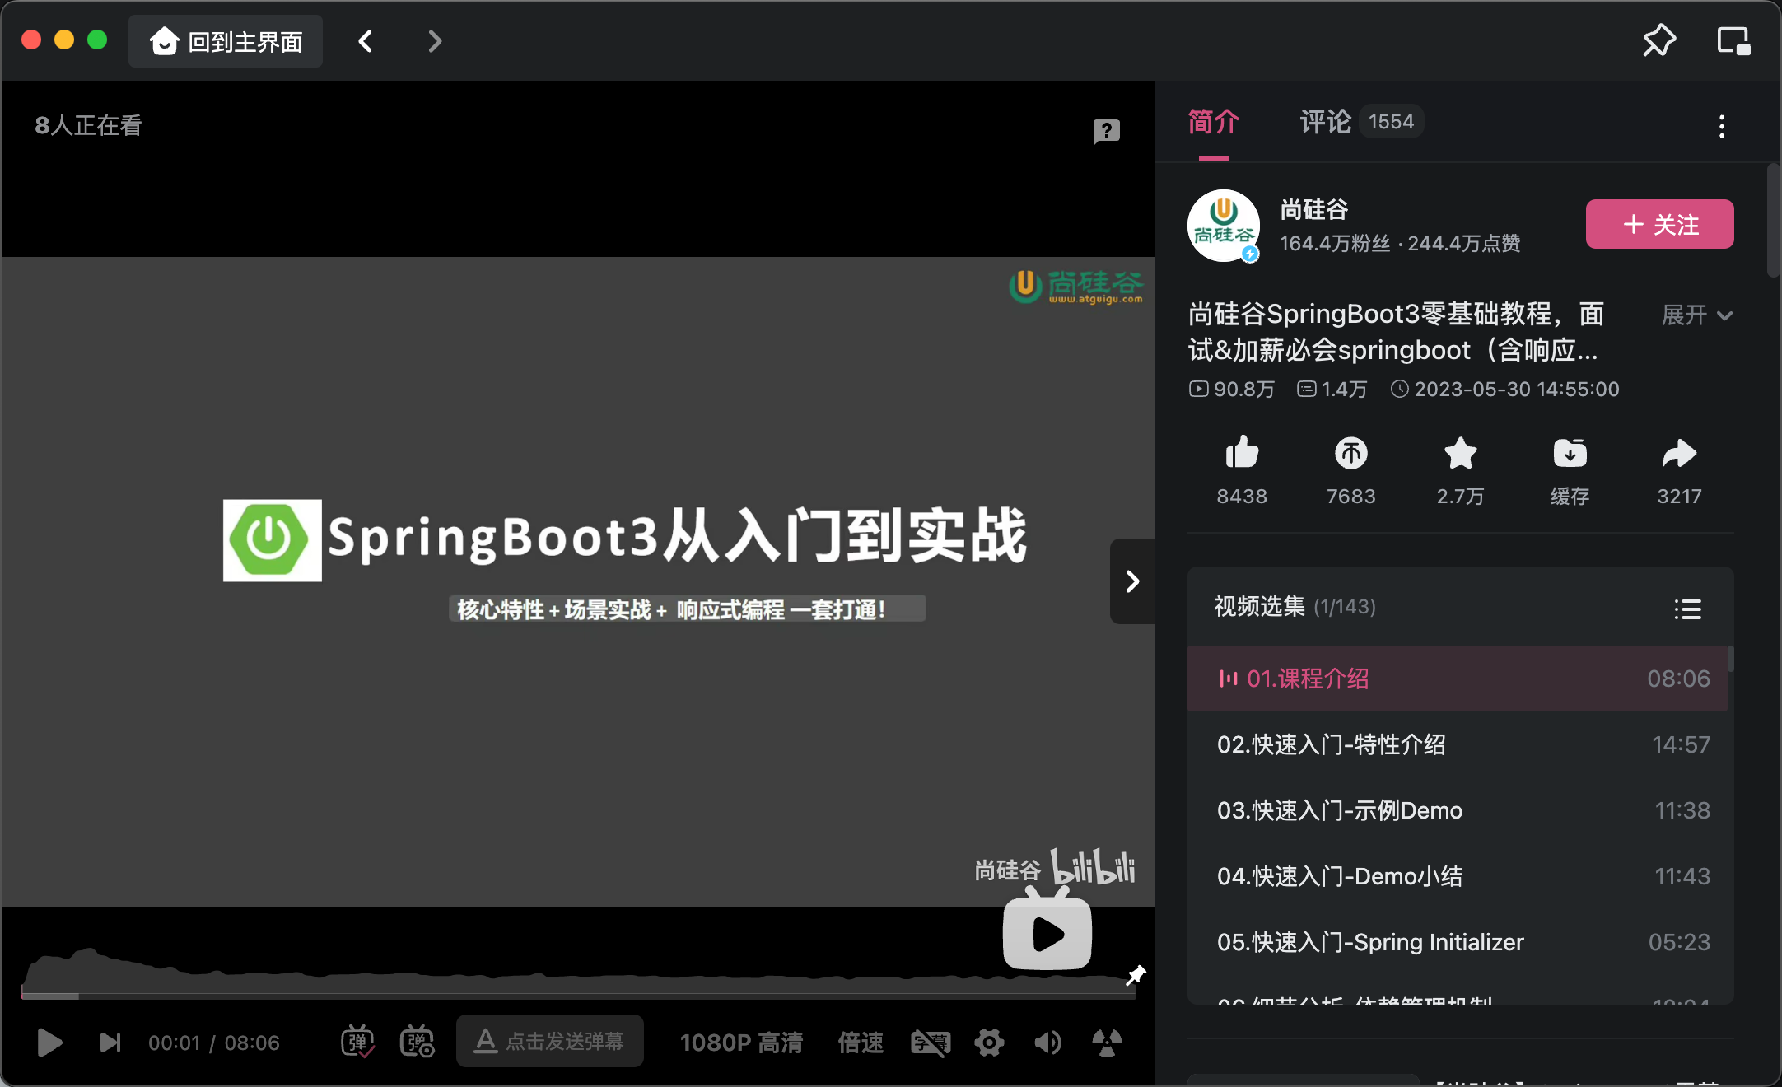This screenshot has height=1087, width=1782.
Task: Play episode 05.快速入门-Spring Initializer
Action: 1457,942
